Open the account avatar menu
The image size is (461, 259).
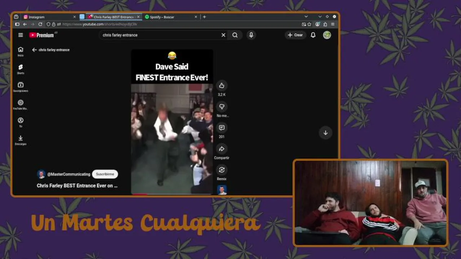[327, 35]
